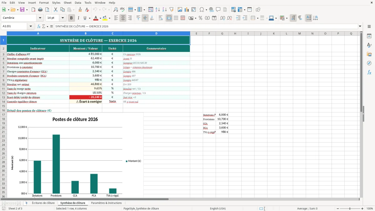The width and height of the screenshot is (375, 211).
Task: Click Clear Direct Formatting icon
Action: click(x=87, y=10)
